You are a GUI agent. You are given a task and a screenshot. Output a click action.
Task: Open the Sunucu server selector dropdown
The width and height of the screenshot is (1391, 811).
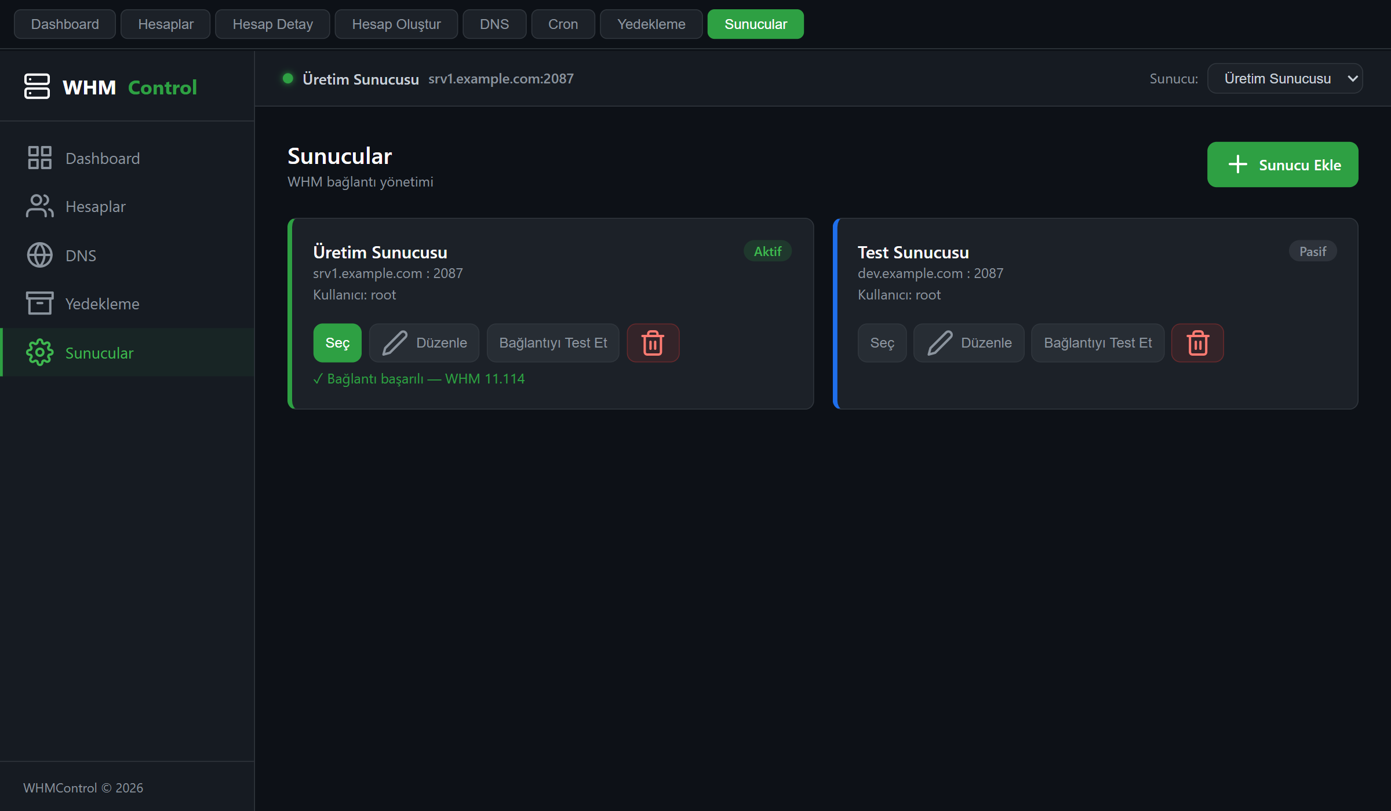[x=1284, y=78]
